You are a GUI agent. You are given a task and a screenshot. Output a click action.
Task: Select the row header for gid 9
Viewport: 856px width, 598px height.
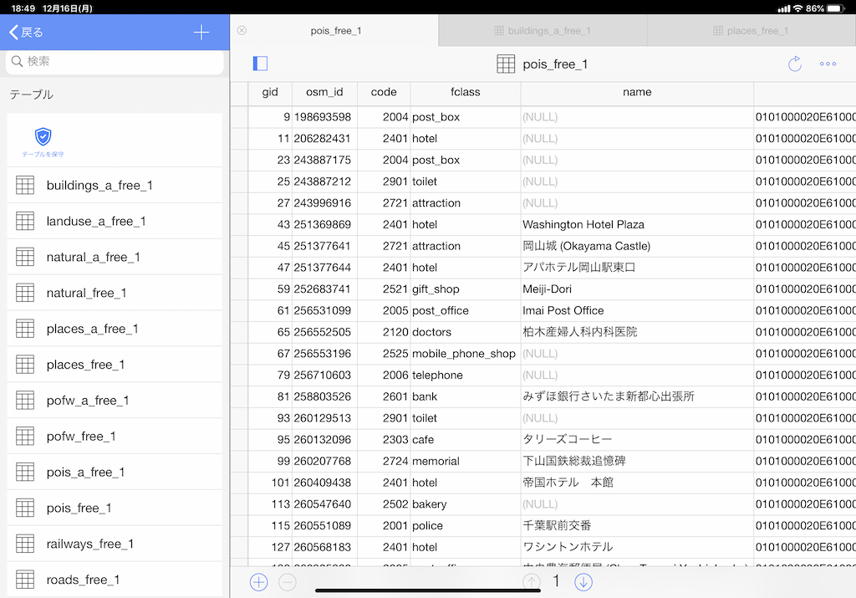[239, 117]
